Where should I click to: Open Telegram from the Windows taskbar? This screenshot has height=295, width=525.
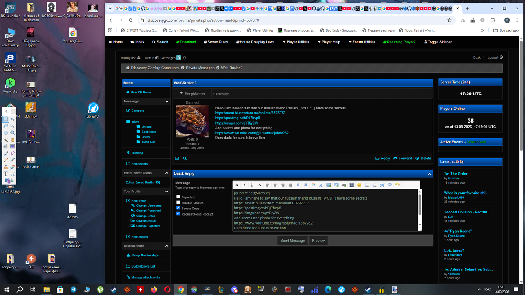click(x=73, y=289)
